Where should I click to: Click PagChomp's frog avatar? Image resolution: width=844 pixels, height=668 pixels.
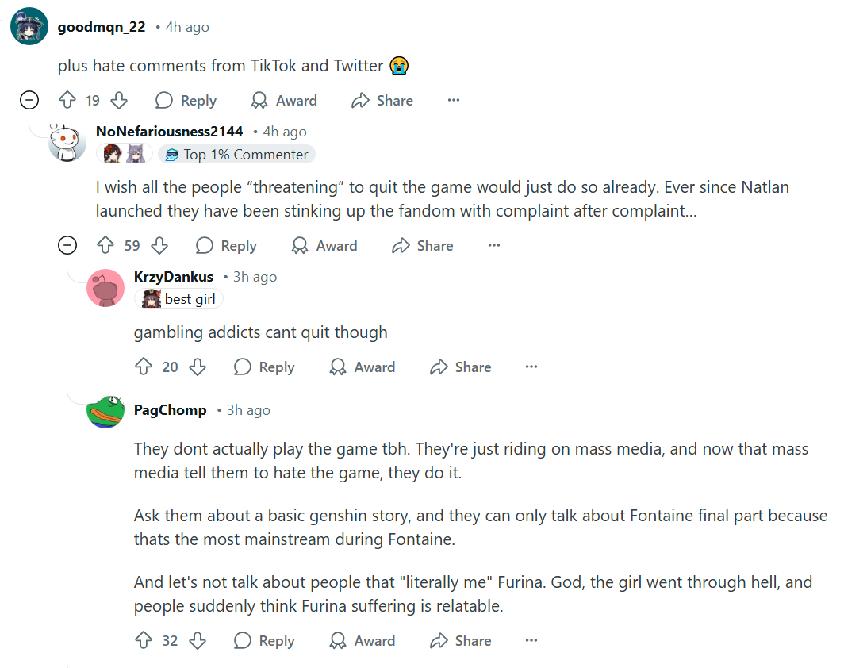(x=105, y=410)
